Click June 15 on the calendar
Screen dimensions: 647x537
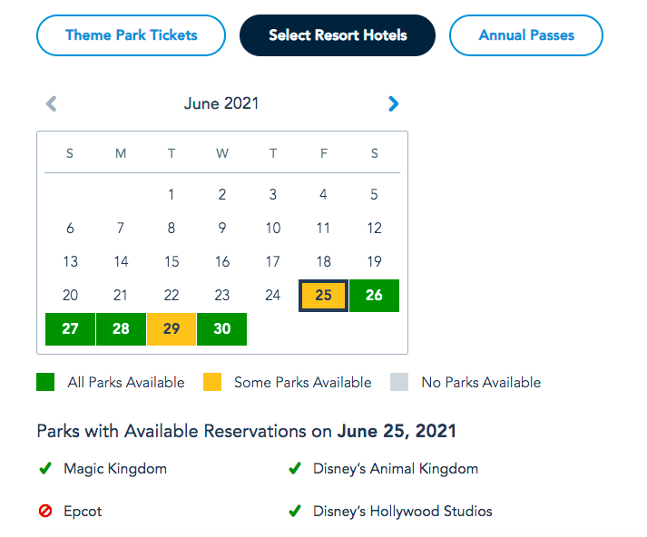(x=172, y=262)
